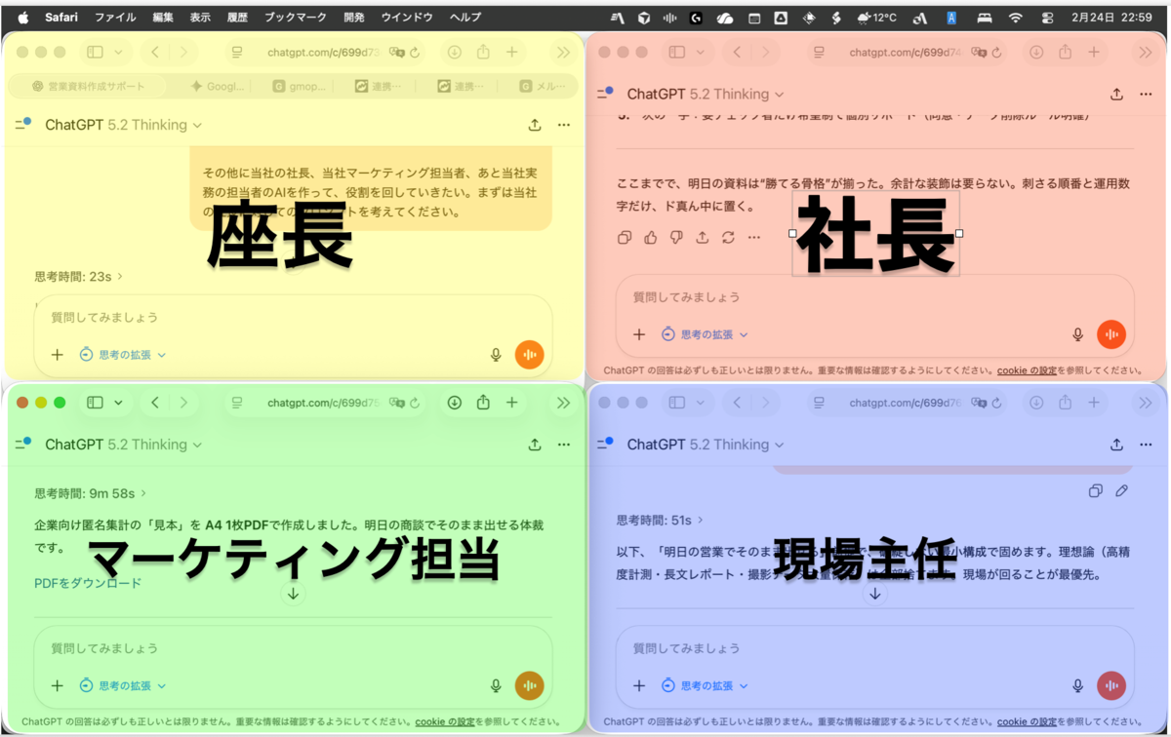
Task: Expand 思考の拡張 dropdown in yellow window
Action: (x=123, y=355)
